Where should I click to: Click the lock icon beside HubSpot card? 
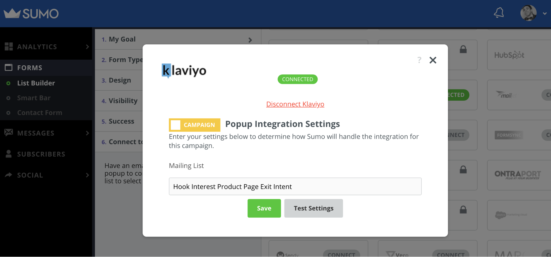point(463,49)
